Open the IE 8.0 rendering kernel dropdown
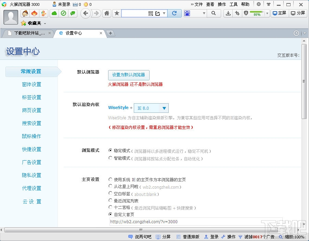The width and height of the screenshot is (309, 241). pos(151,108)
